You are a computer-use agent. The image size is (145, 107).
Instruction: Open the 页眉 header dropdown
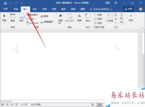(x=99, y=15)
